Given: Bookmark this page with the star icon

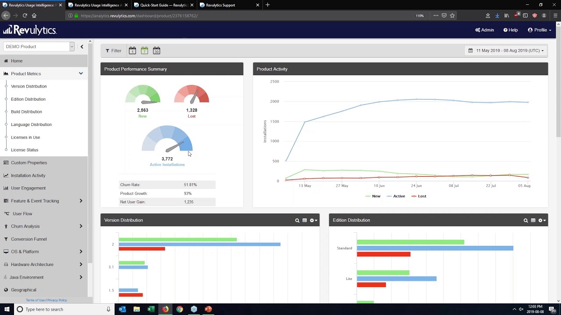Looking at the screenshot, I should (x=452, y=15).
